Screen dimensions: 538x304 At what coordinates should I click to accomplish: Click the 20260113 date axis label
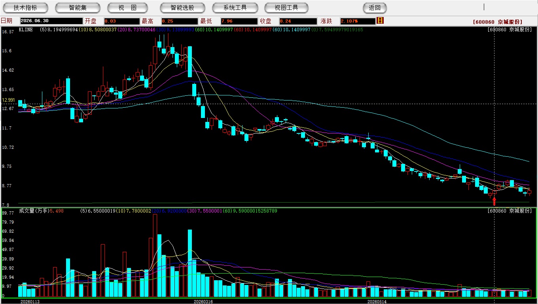coord(30,302)
